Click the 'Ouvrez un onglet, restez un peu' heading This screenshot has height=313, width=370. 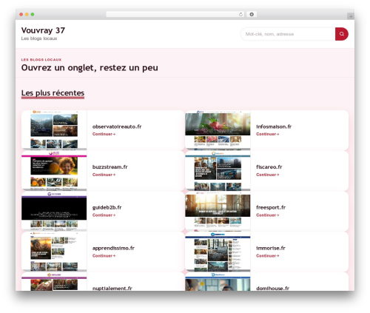point(90,68)
